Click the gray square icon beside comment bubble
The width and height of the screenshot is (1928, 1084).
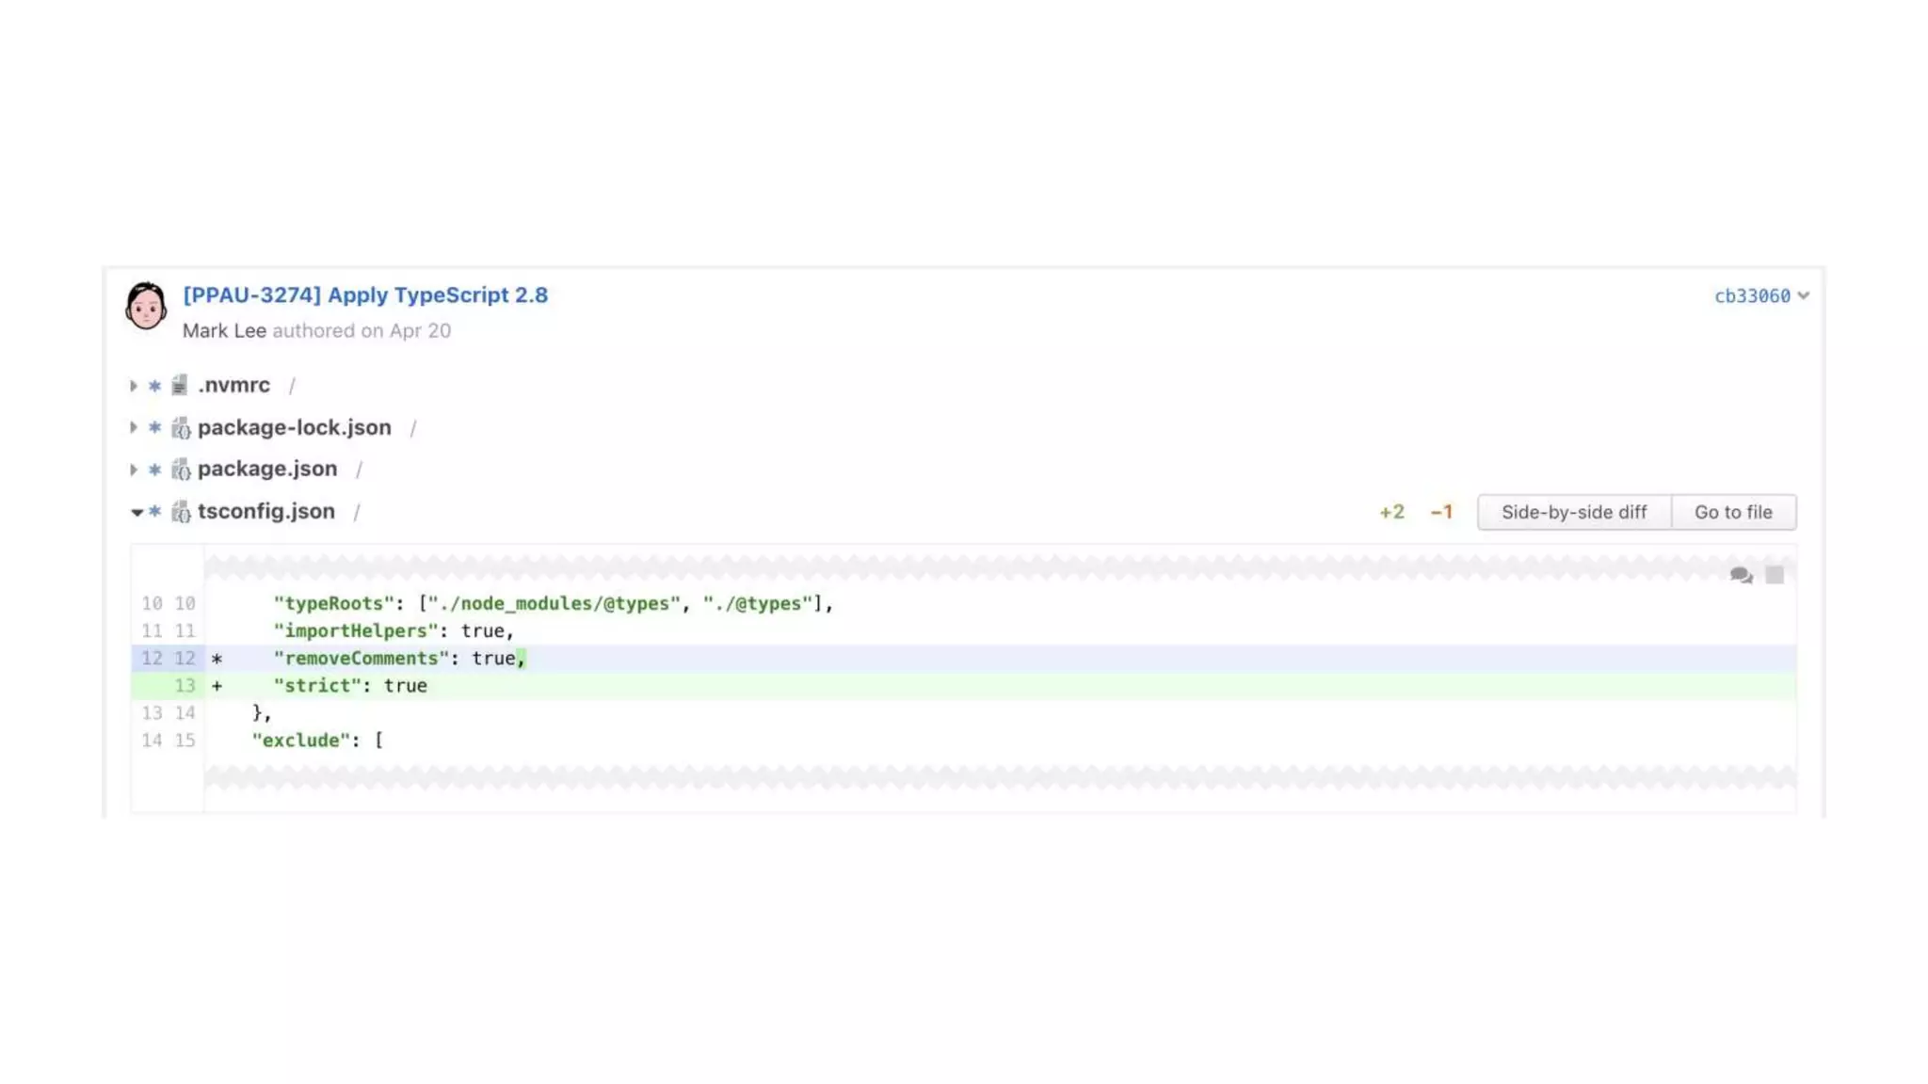pos(1775,575)
